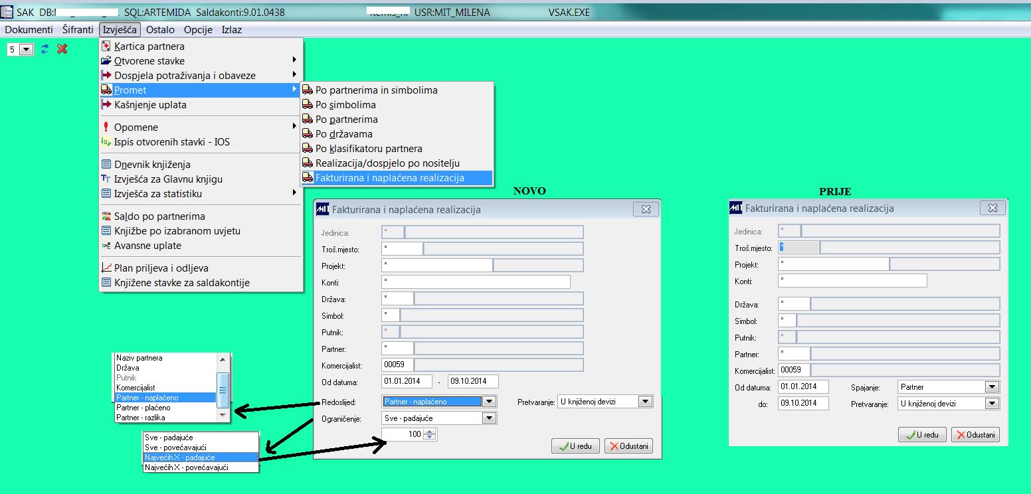Click the Otvorene stavke folder icon
The height and width of the screenshot is (494, 1031).
[x=106, y=61]
